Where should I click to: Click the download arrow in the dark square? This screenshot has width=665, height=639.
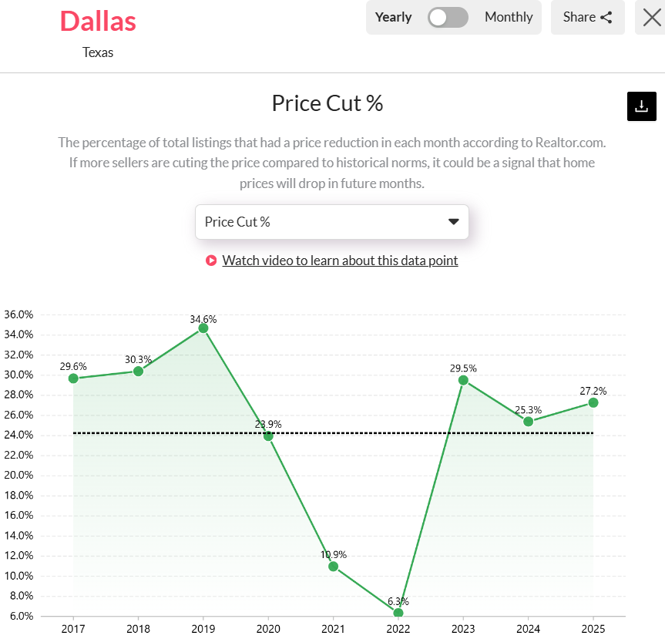(x=641, y=106)
